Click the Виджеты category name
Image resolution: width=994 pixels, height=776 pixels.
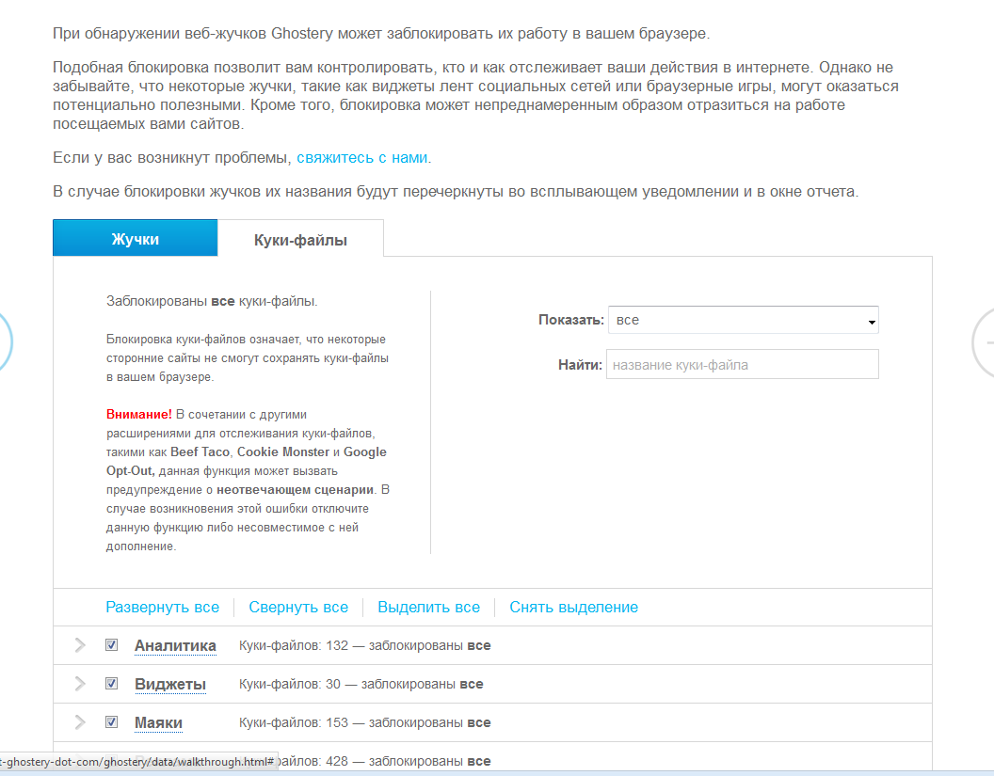(169, 684)
